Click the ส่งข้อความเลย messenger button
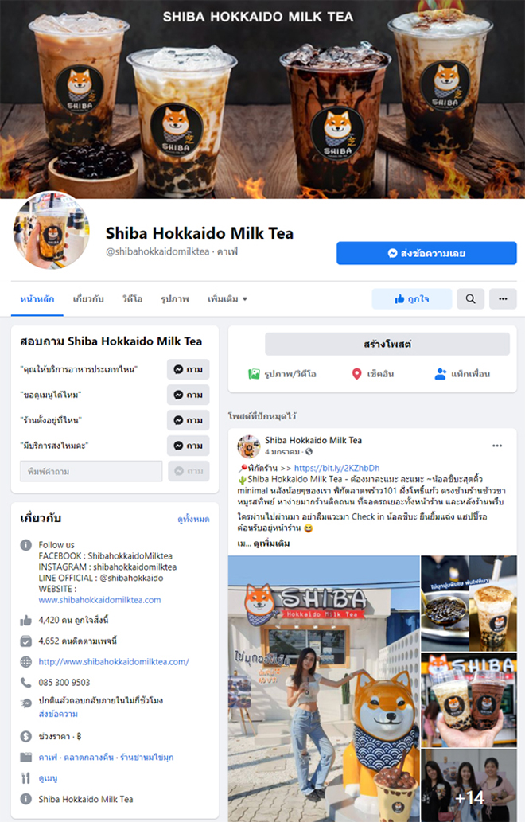The height and width of the screenshot is (822, 525). coord(426,253)
